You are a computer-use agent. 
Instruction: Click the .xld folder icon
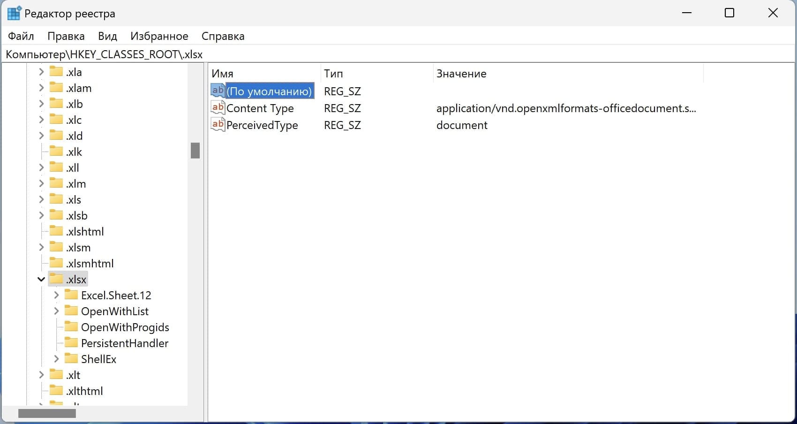[x=56, y=135]
